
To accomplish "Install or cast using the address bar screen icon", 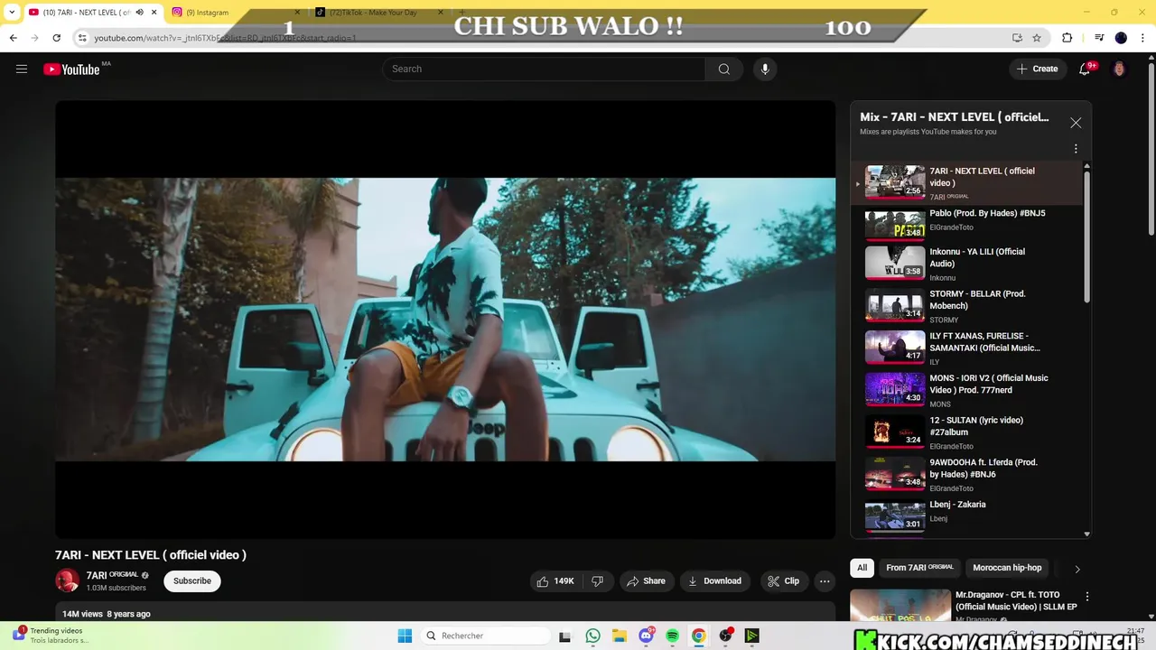I will 1017,38.
